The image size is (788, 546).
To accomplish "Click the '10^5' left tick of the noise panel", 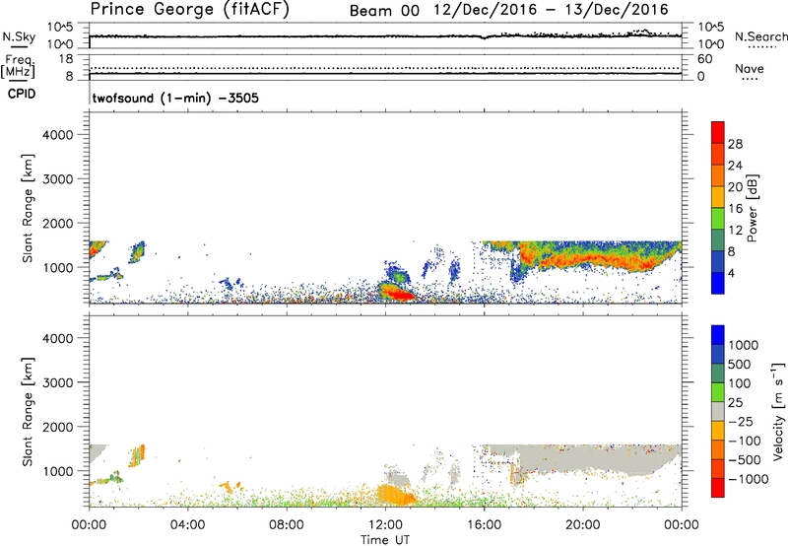I will point(60,28).
